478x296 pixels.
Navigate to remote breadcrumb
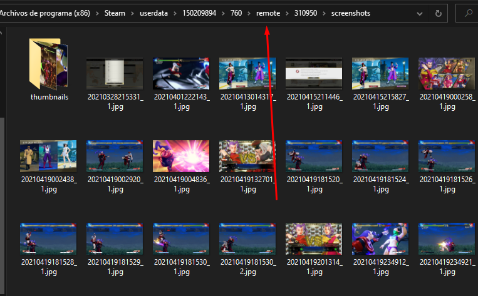268,13
